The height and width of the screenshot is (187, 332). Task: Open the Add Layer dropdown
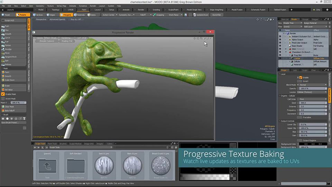[x=315, y=27]
